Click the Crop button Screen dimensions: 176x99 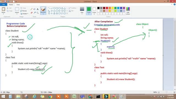(23, 8)
